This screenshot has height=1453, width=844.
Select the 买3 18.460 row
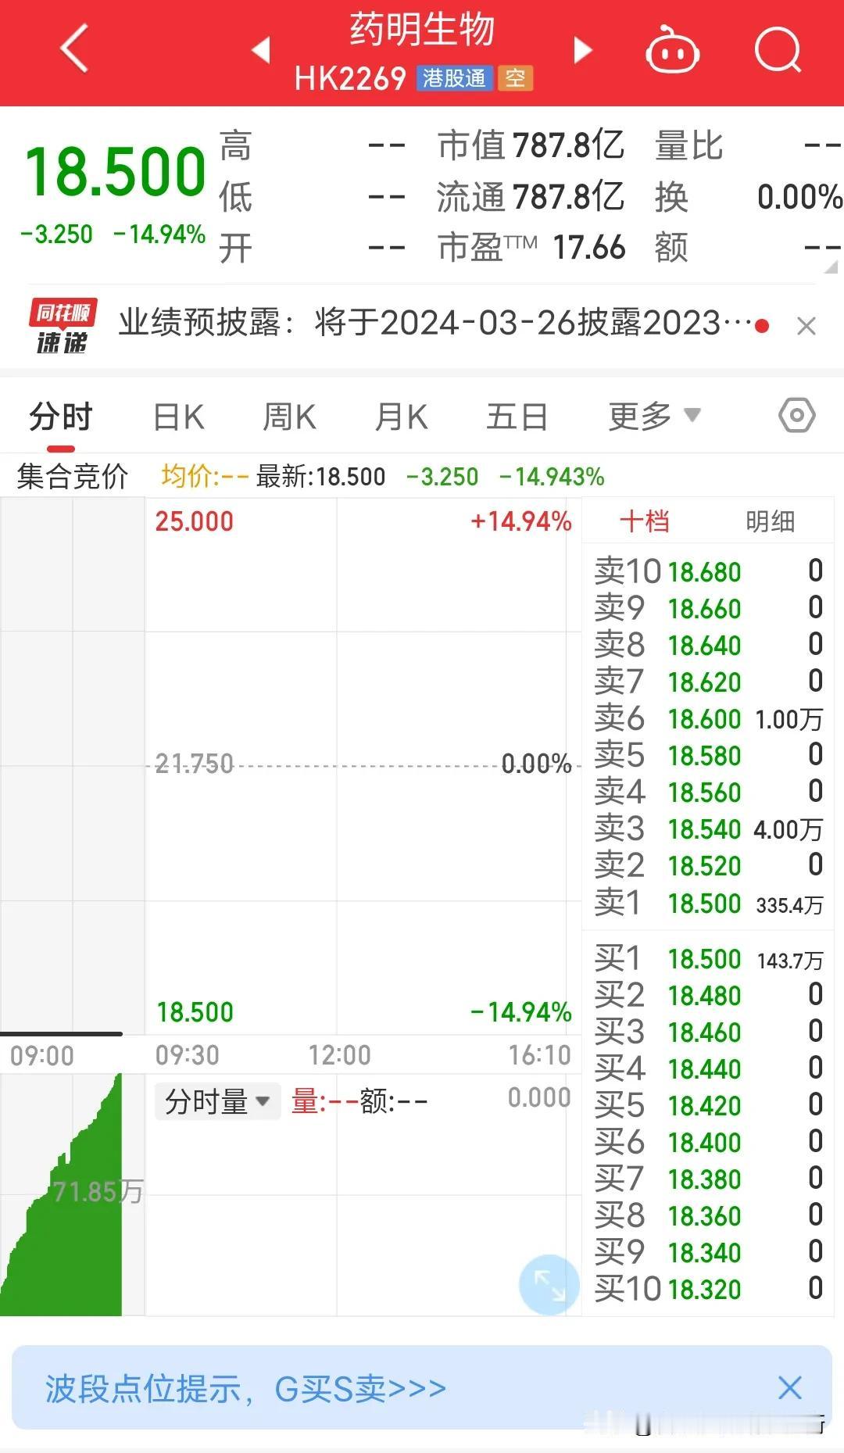(x=708, y=1032)
